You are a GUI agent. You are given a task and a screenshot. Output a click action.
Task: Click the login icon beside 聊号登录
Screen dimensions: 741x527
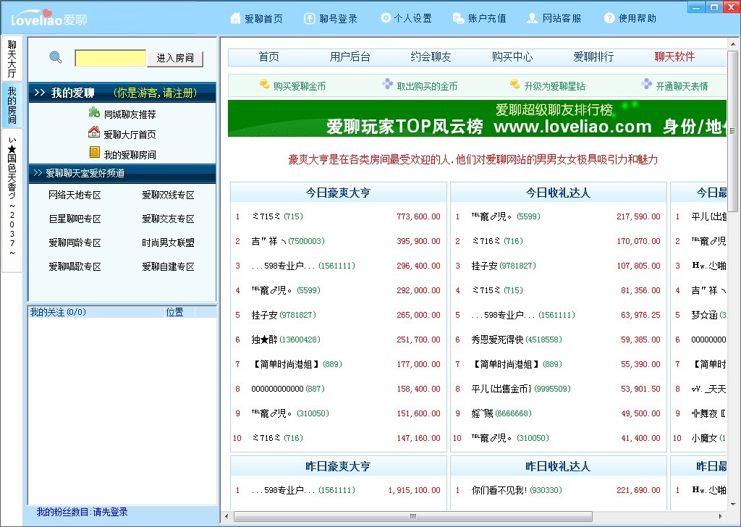[309, 18]
